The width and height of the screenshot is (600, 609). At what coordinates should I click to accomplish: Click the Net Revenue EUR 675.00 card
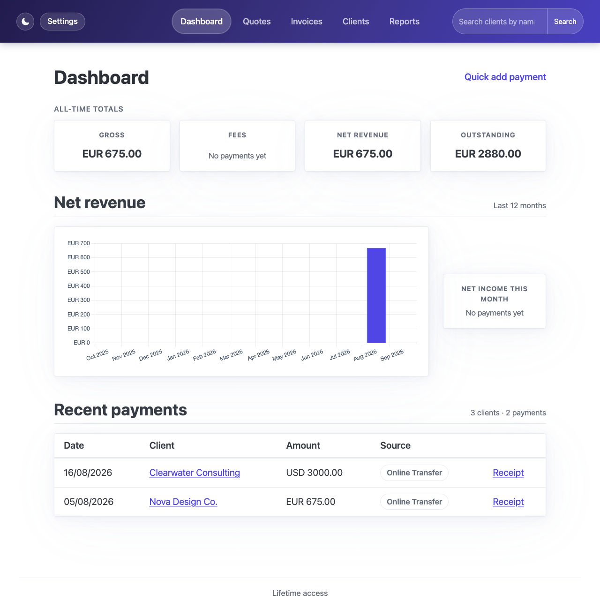[363, 146]
